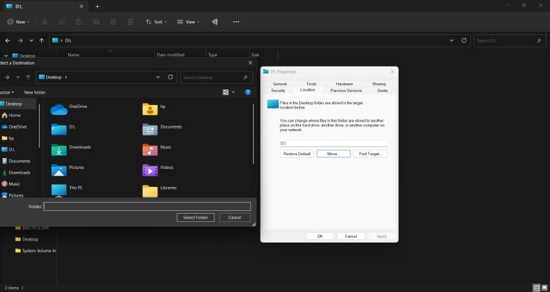
Task: Open the View dropdown in Explorer toolbar
Action: click(x=188, y=22)
